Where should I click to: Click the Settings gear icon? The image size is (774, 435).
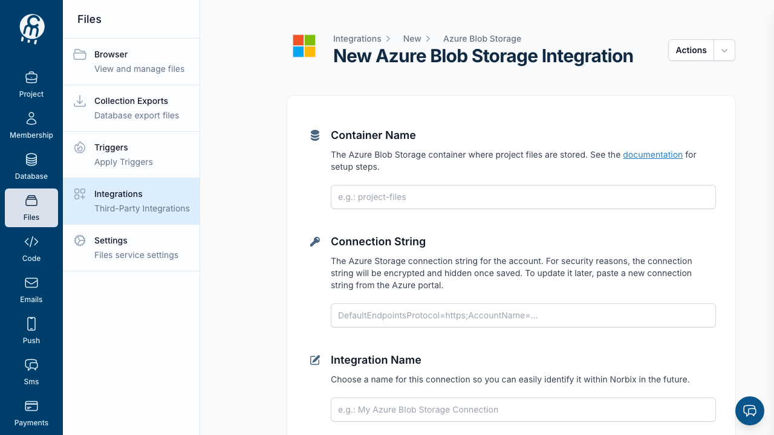pos(80,240)
